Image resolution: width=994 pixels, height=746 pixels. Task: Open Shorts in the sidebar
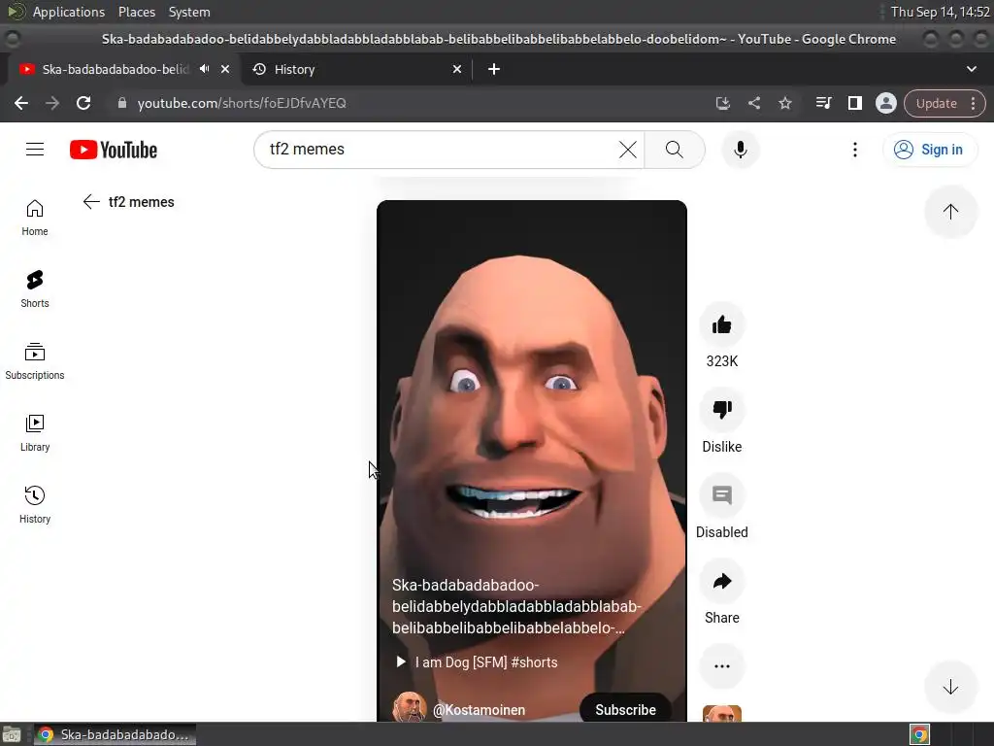tap(35, 289)
